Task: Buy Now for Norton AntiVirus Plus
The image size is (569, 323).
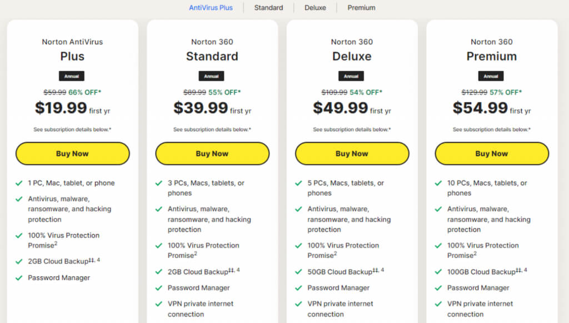Action: (72, 153)
